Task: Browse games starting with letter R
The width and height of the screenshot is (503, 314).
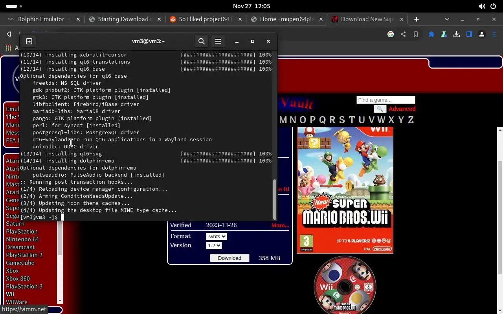Action: (x=332, y=120)
